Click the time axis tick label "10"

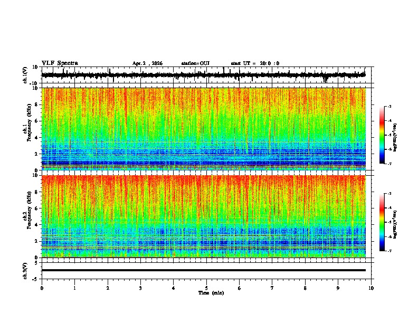371,288
